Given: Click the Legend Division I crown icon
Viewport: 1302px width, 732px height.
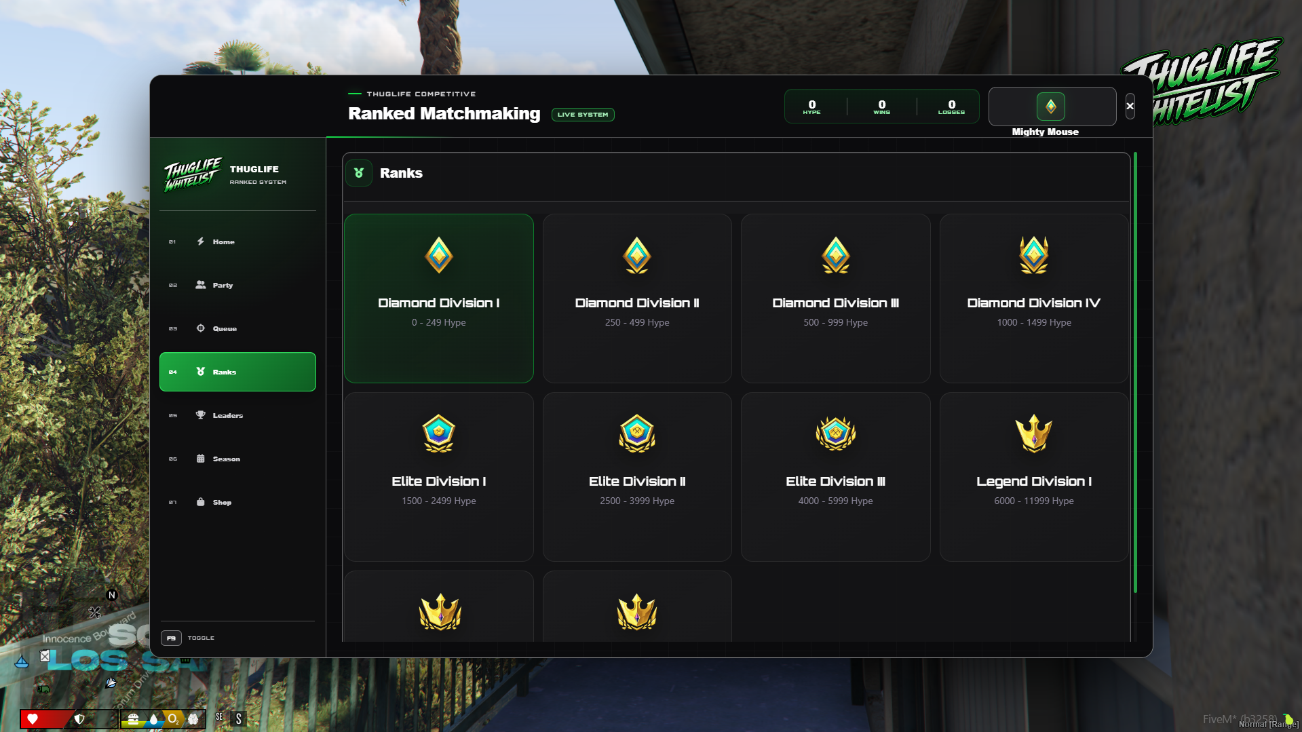Looking at the screenshot, I should (x=1034, y=434).
